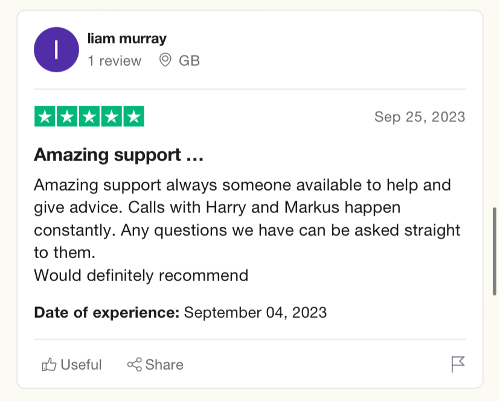The image size is (500, 401).
Task: Click the thumbs-up Useful icon
Action: [x=49, y=365]
